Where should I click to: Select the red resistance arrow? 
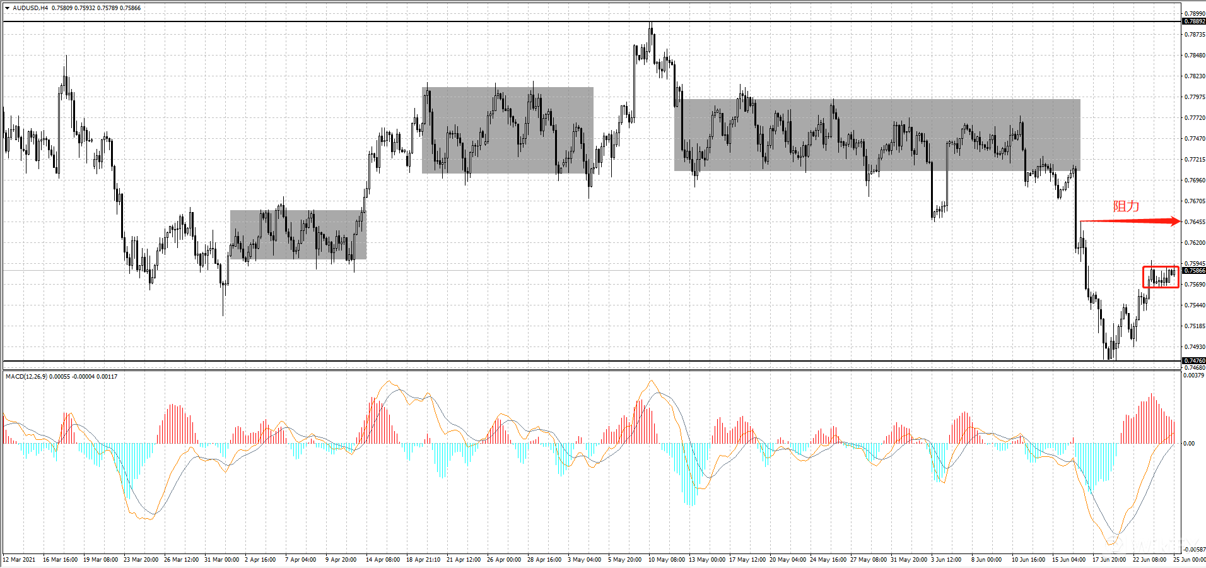coord(1129,221)
